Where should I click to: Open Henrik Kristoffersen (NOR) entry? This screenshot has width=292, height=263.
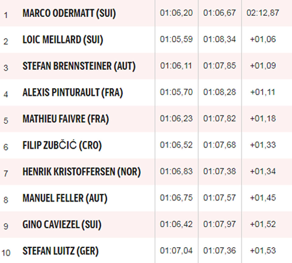[82, 172]
